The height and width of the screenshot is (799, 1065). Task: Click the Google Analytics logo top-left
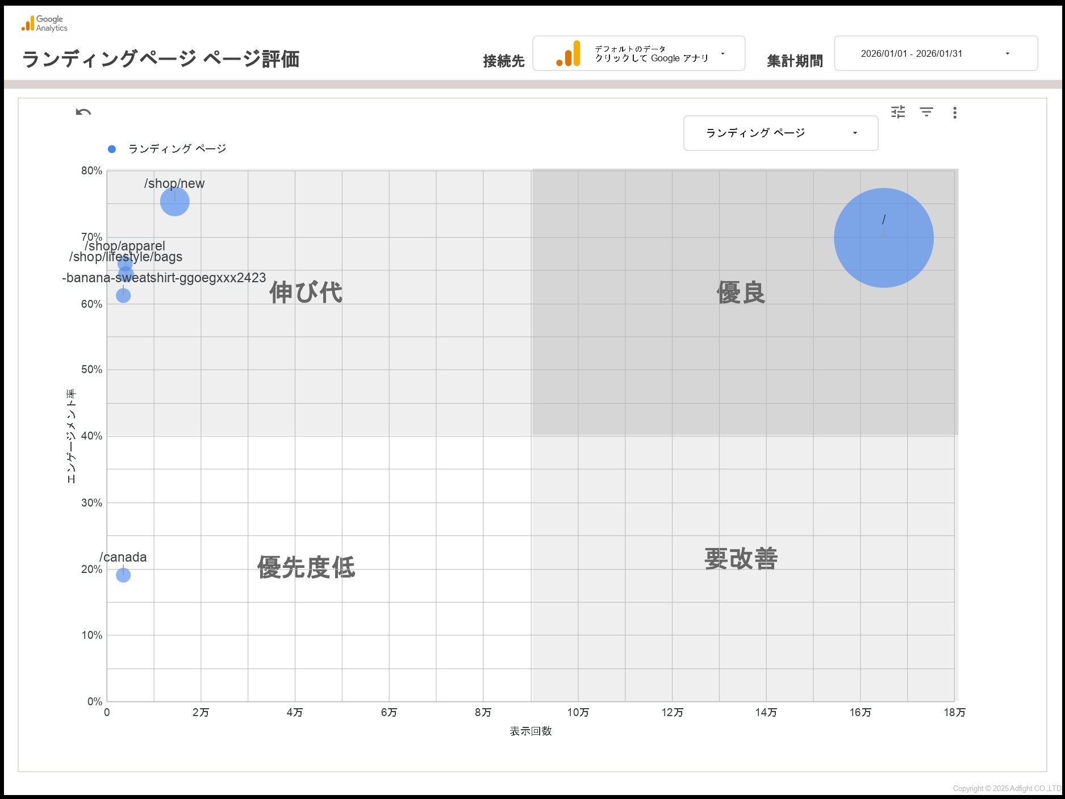(x=44, y=24)
